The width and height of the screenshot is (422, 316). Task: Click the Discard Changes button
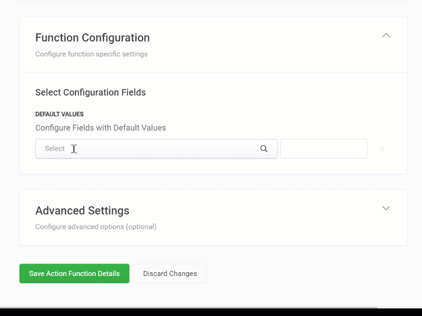170,273
